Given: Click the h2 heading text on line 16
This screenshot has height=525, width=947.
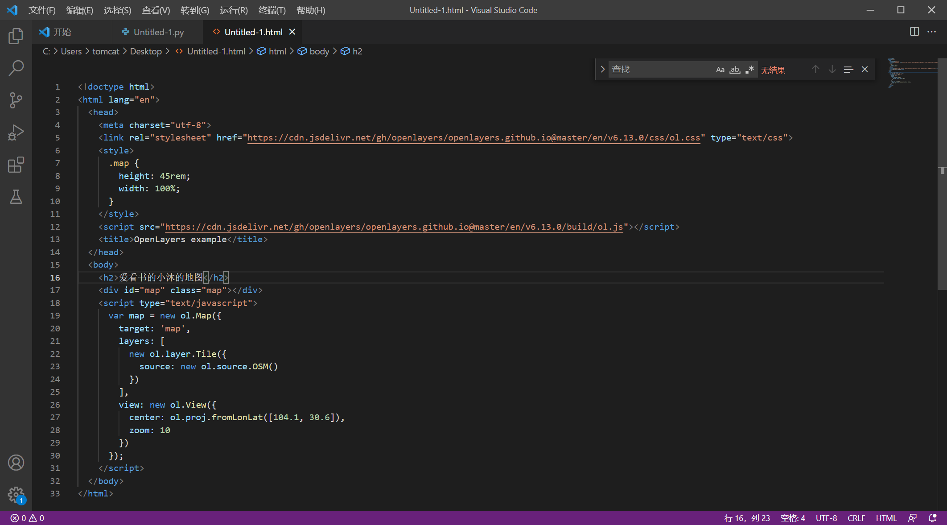Looking at the screenshot, I should click(161, 277).
